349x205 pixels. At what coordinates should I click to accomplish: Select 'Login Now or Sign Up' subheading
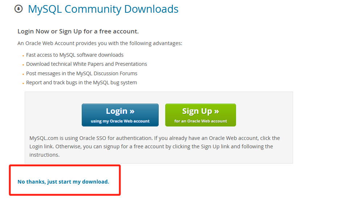(78, 31)
